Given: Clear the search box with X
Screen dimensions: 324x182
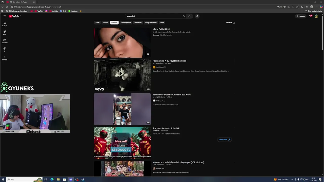Looking at the screenshot, I should 184,16.
